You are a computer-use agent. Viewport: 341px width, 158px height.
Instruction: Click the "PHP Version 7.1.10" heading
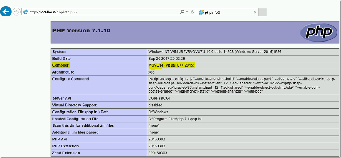click(81, 30)
